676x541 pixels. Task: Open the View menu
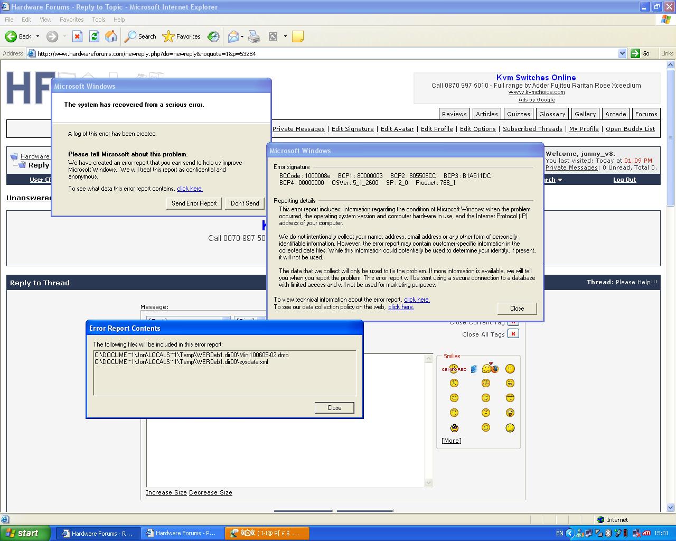click(x=45, y=20)
